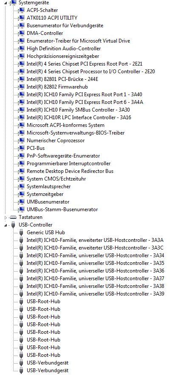
Task: Click the icon beside PCI-Bus
Action: coord(21,148)
